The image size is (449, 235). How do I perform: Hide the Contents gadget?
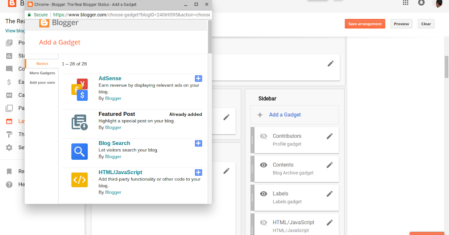click(x=263, y=164)
